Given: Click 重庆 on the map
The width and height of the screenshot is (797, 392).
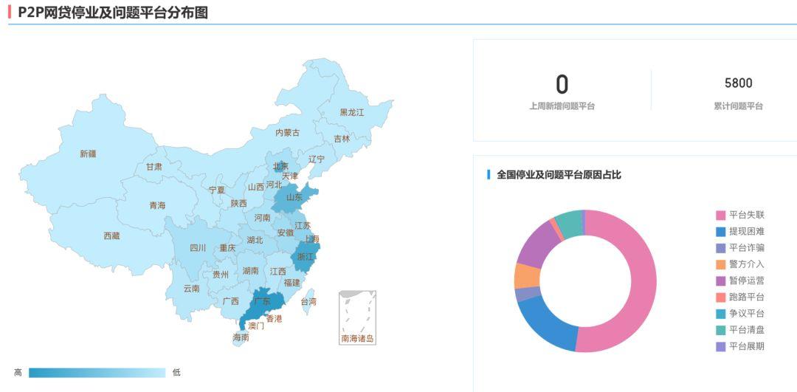Looking at the screenshot, I should (227, 248).
